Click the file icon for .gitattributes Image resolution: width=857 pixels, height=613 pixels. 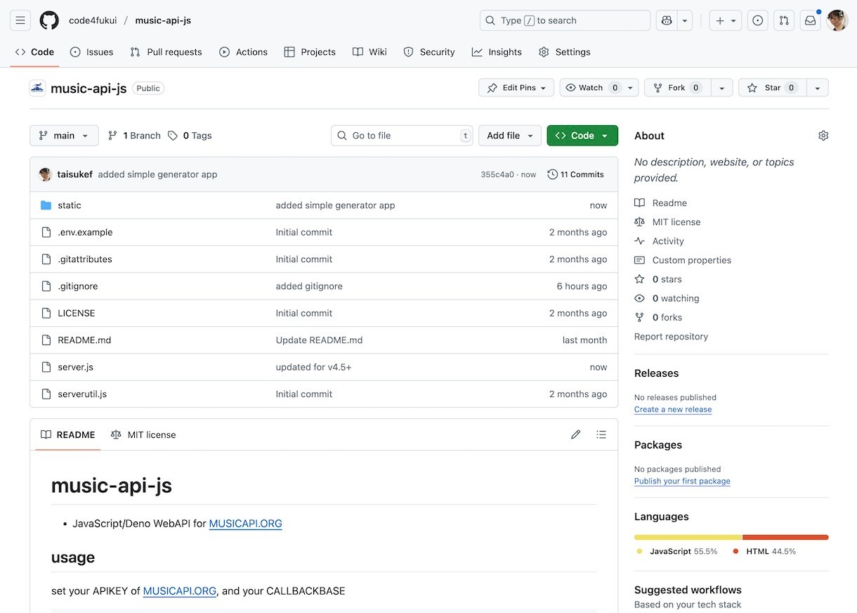pyautogui.click(x=46, y=259)
